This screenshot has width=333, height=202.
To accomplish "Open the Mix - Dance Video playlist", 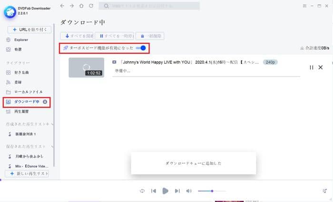I will [x=28, y=166].
